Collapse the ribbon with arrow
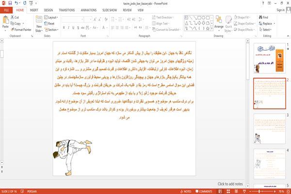 coord(288,36)
